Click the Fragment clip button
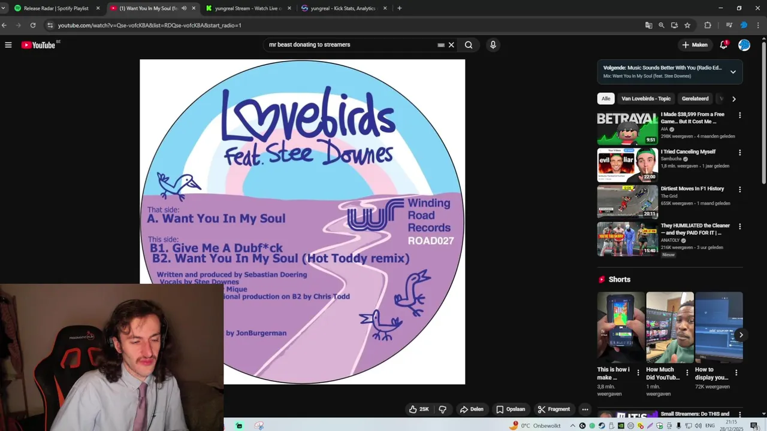The image size is (767, 431). [x=554, y=409]
